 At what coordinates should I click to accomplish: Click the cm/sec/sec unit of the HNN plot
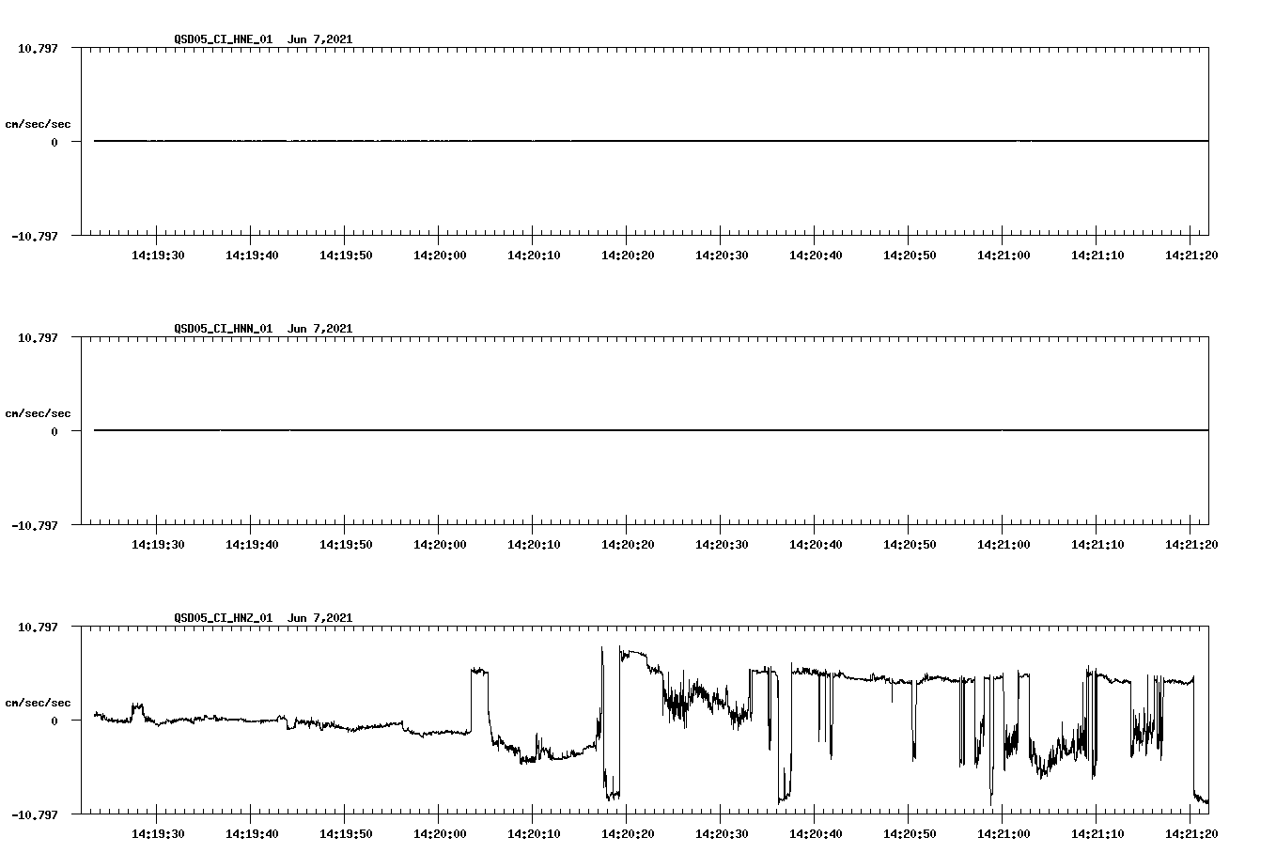point(38,413)
